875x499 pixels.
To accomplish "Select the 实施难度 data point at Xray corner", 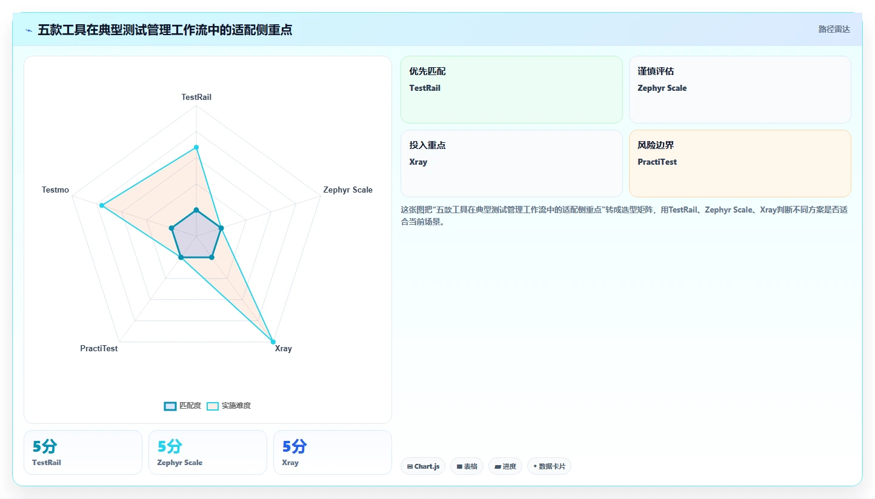I will pos(273,342).
